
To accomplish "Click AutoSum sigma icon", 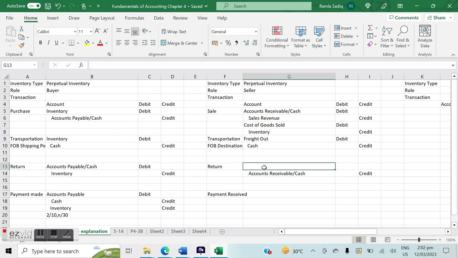I will coord(370,28).
